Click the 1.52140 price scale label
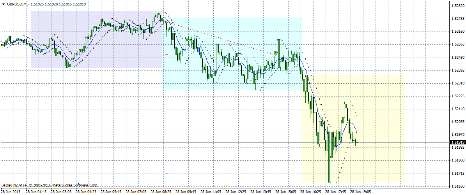 click(458, 109)
